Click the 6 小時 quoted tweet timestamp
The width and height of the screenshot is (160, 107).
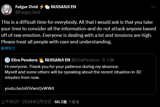point(108,60)
